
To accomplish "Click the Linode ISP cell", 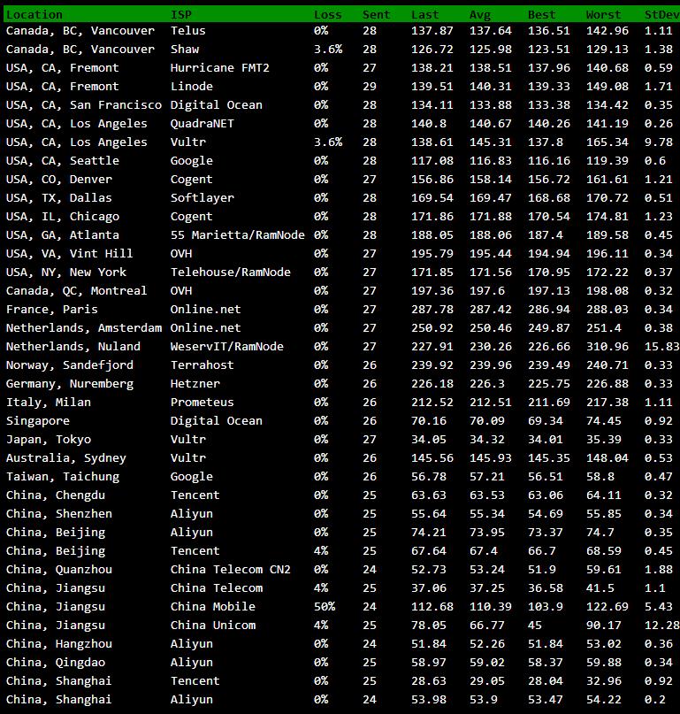I will pyautogui.click(x=192, y=87).
